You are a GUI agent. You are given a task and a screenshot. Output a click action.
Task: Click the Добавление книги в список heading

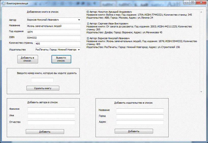click(x=43, y=12)
